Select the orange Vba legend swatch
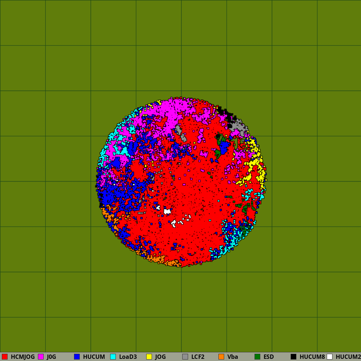 221,357
